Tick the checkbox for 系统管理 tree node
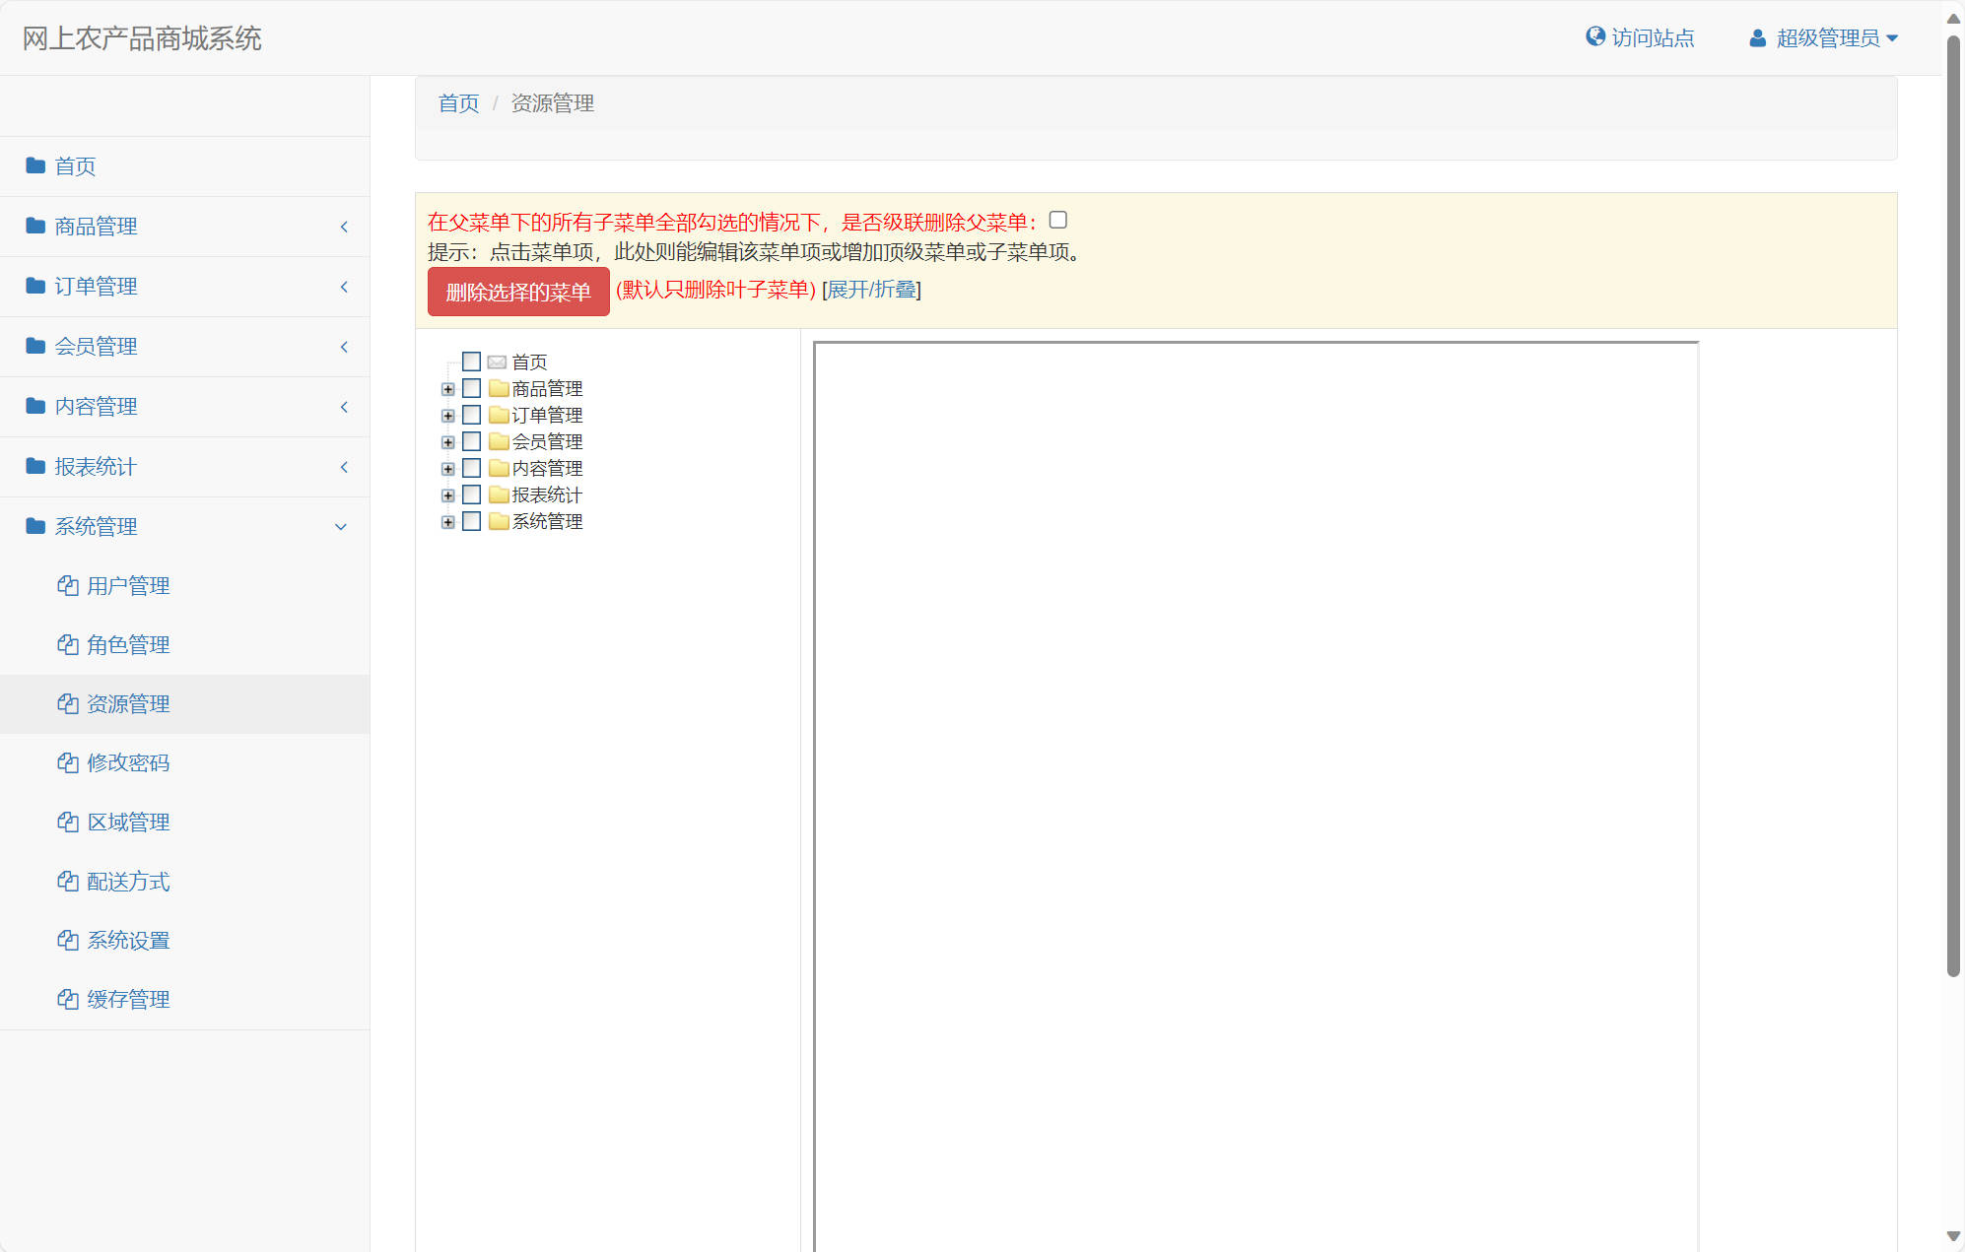 coord(472,521)
